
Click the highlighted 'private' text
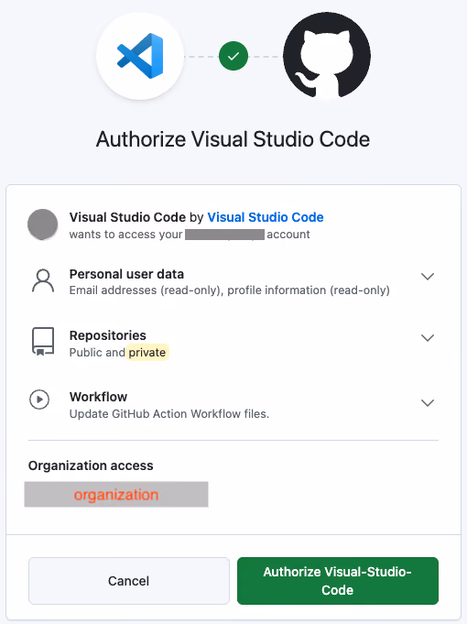pos(147,353)
